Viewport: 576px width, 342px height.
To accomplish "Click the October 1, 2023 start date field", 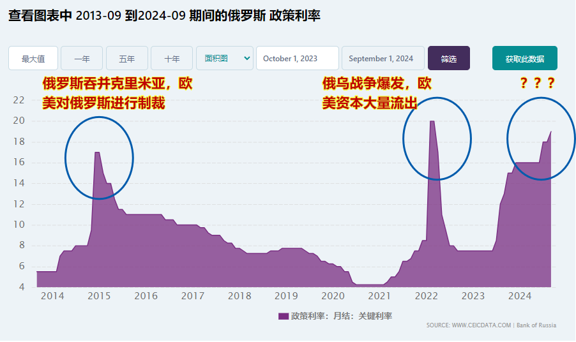I will tap(297, 59).
